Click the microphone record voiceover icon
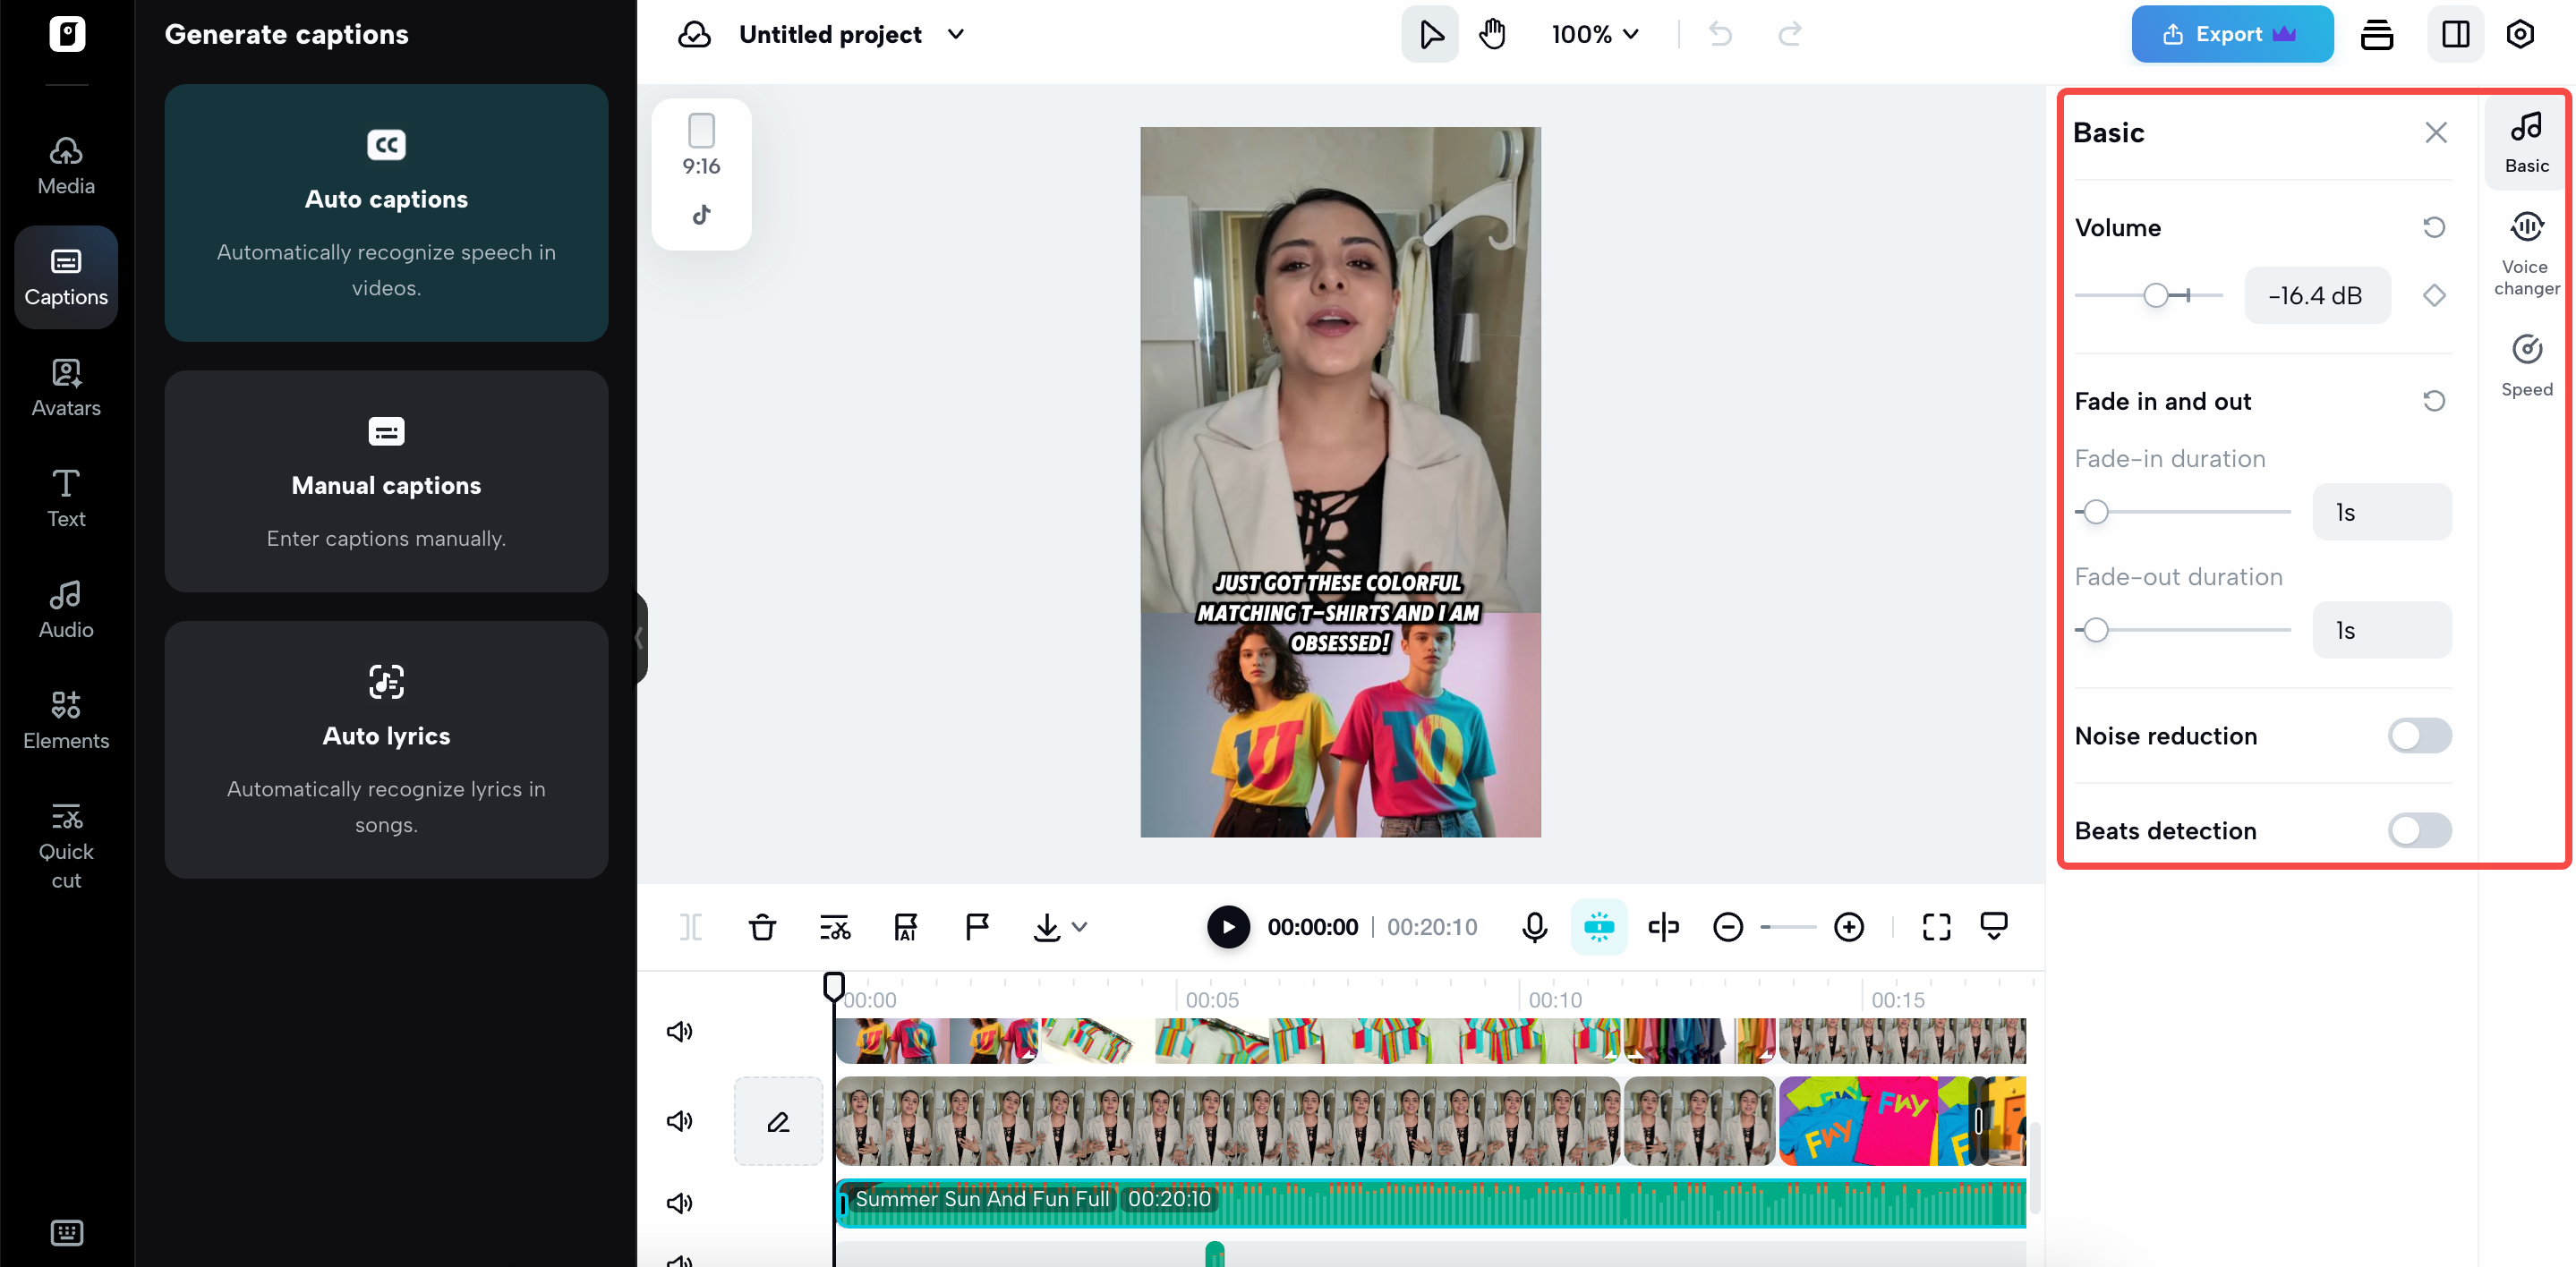The width and height of the screenshot is (2576, 1267). pyautogui.click(x=1534, y=927)
